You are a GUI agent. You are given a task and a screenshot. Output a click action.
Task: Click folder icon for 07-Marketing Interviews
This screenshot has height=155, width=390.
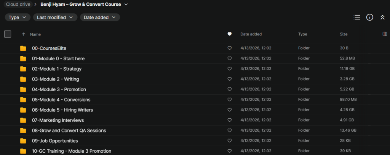(23, 120)
